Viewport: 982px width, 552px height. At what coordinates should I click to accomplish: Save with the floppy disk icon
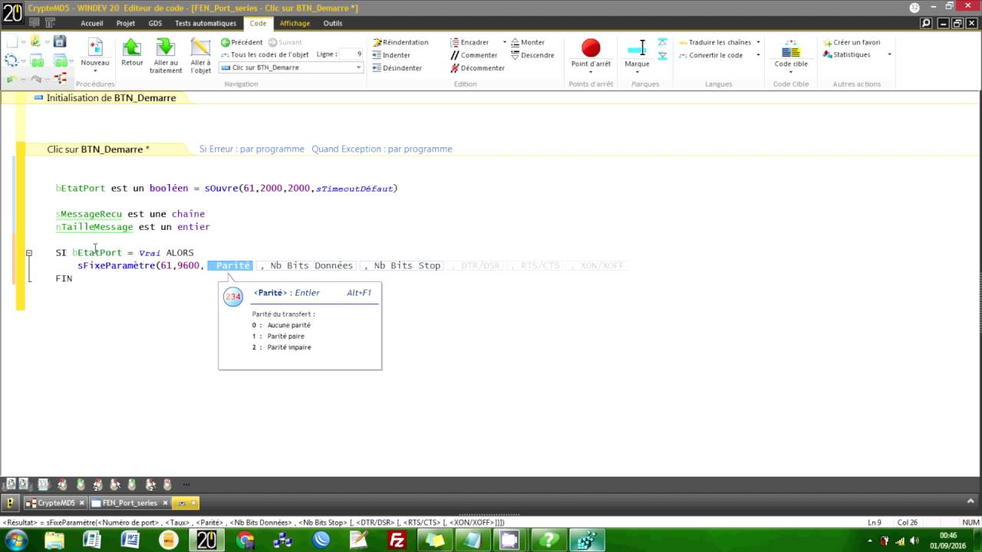(59, 41)
